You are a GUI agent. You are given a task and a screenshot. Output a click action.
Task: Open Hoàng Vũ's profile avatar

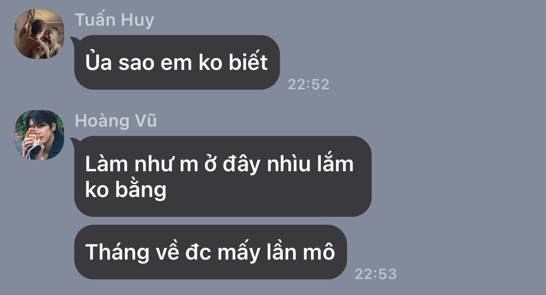coord(39,135)
